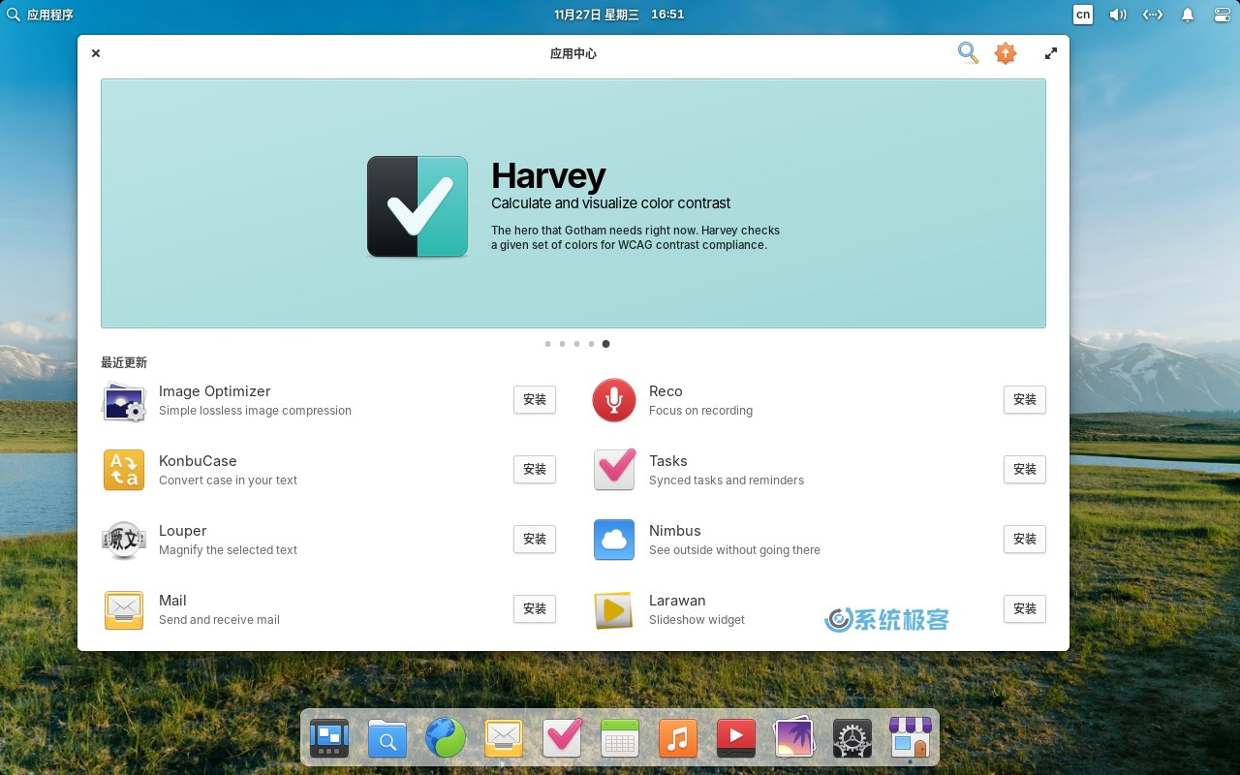Screen dimensions: 1240x775
Task: Open date and time panel menu
Action: pyautogui.click(x=619, y=15)
